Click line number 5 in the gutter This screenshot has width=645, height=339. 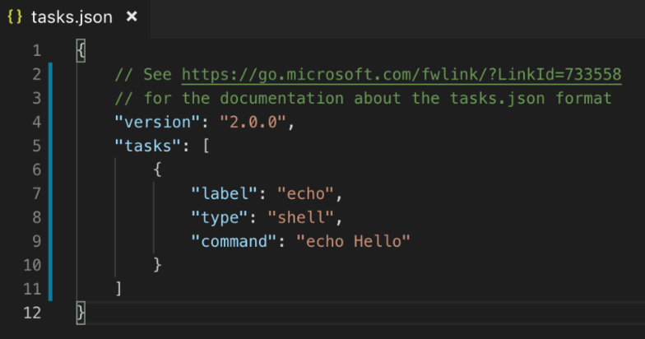(x=35, y=146)
